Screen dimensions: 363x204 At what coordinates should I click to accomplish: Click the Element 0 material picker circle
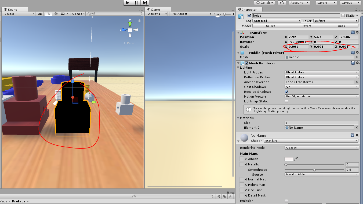tap(357, 128)
